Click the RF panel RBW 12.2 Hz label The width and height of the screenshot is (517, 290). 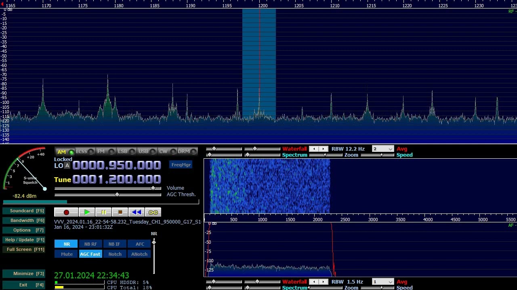click(348, 149)
